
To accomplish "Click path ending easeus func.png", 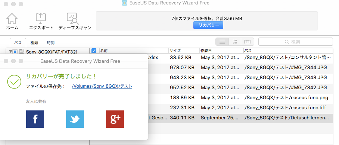I will coord(286,98).
